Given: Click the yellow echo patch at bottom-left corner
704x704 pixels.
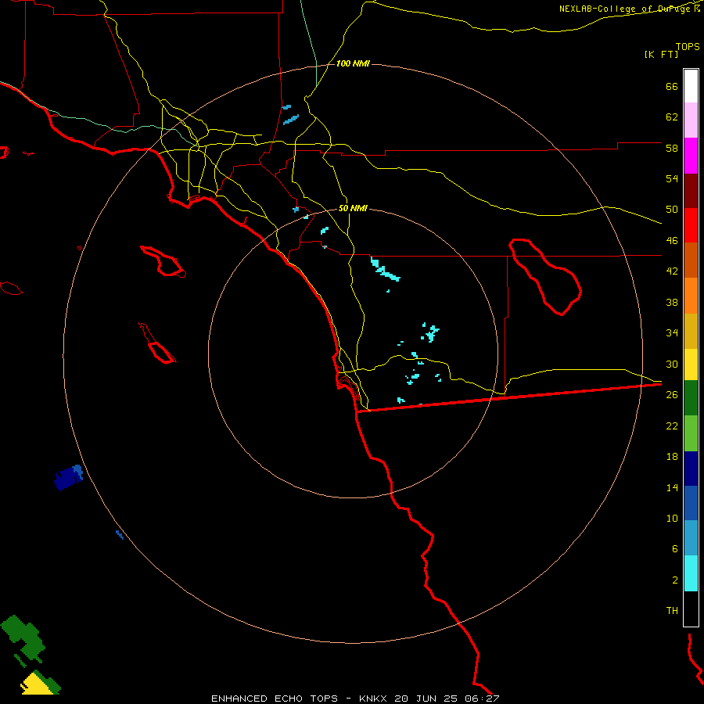Looking at the screenshot, I should [x=38, y=684].
